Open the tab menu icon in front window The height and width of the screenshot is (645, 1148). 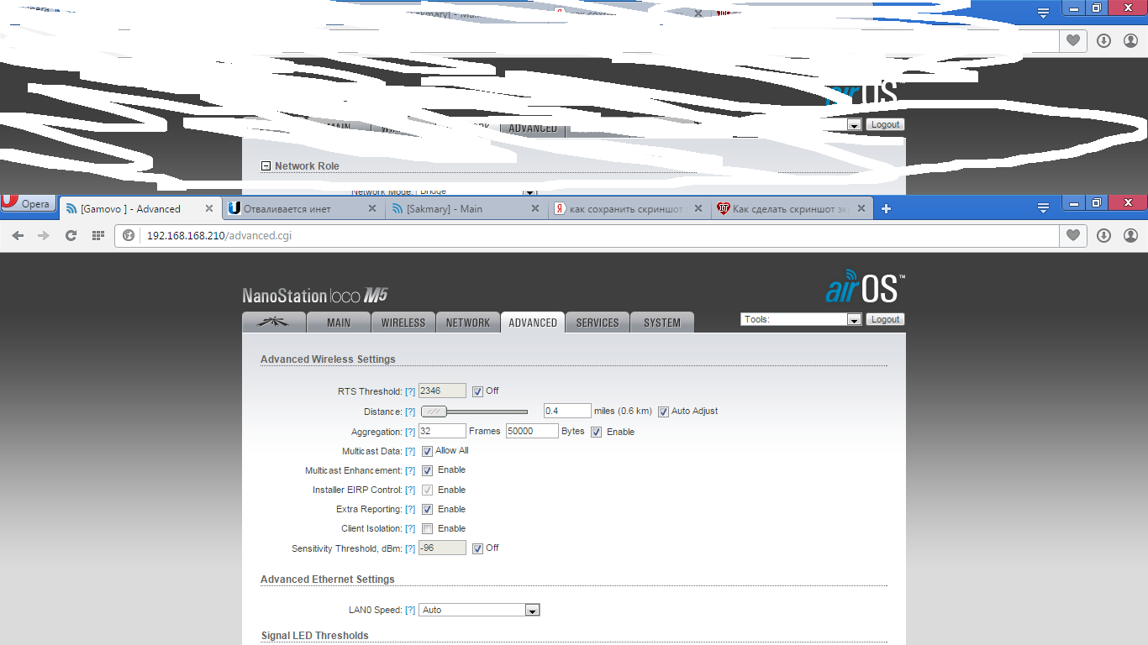(1043, 207)
